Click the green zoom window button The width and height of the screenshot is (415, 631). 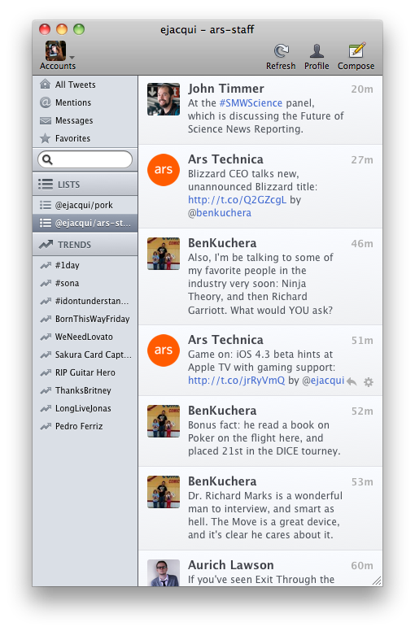click(79, 29)
